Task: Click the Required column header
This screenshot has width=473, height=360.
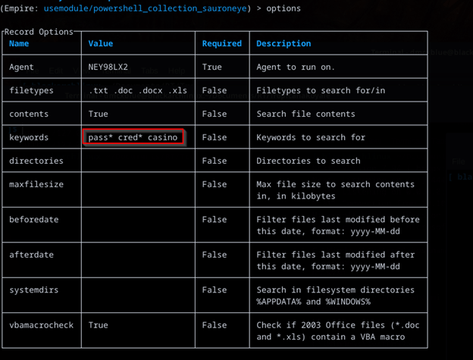Action: pos(221,44)
